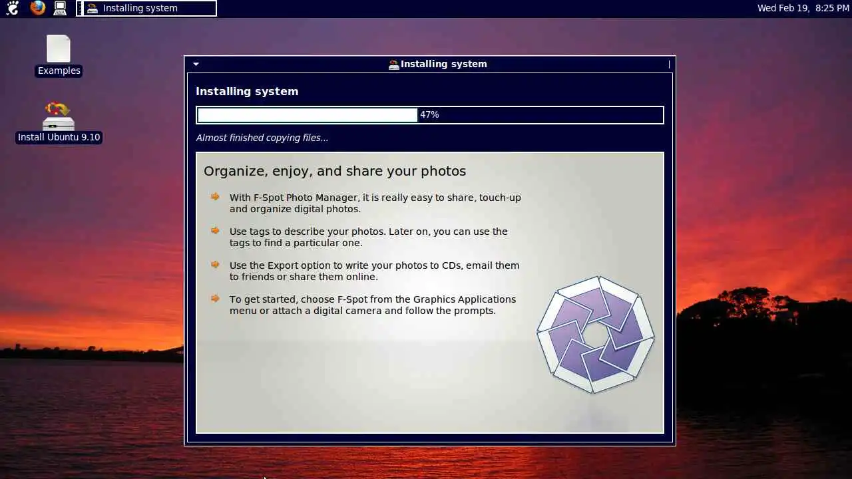Launch Firefox from the top panel
This screenshot has width=852, height=479.
coord(37,8)
